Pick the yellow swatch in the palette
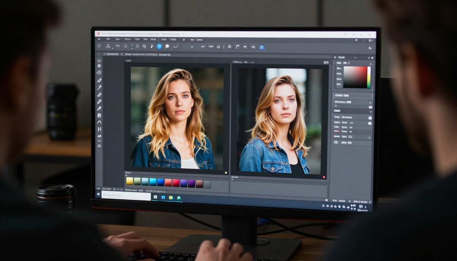Image resolution: width=457 pixels, height=261 pixels. point(130,181)
